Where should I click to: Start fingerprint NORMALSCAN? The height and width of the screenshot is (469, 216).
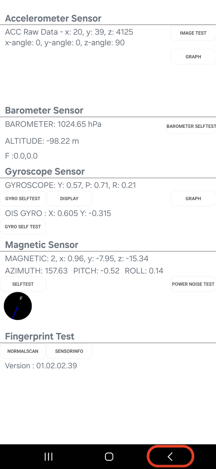point(23,351)
